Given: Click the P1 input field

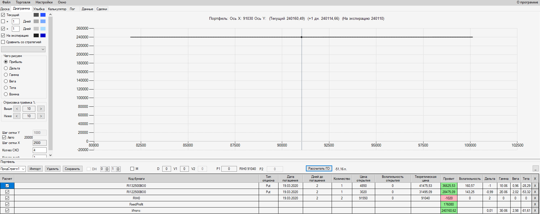Looking at the screenshot, I should point(229,169).
